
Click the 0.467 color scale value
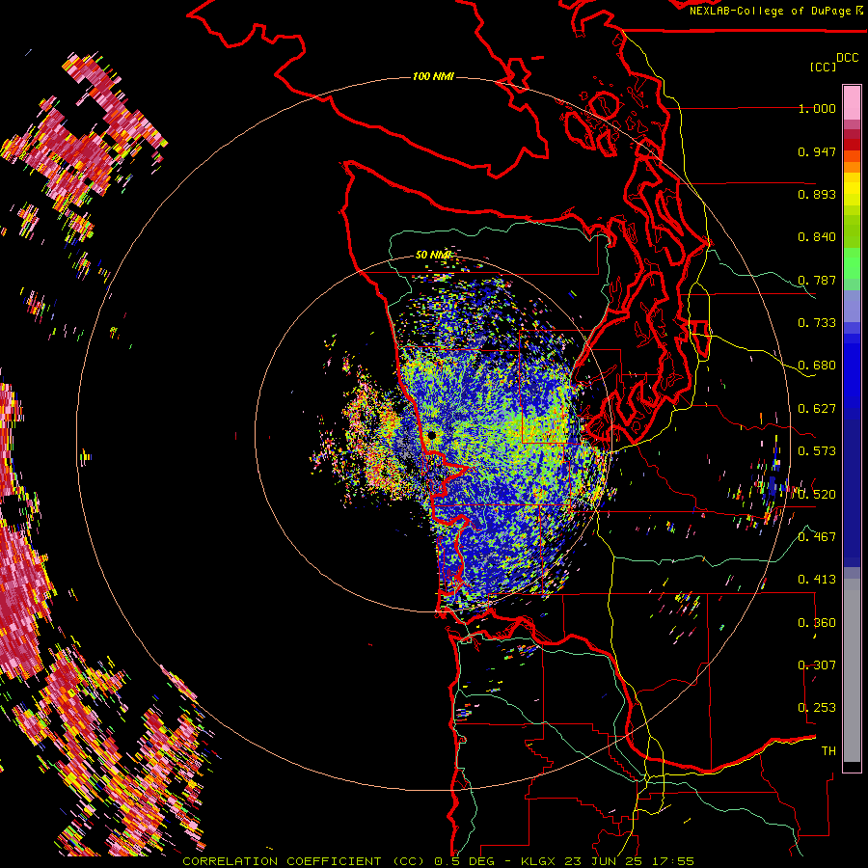(817, 537)
